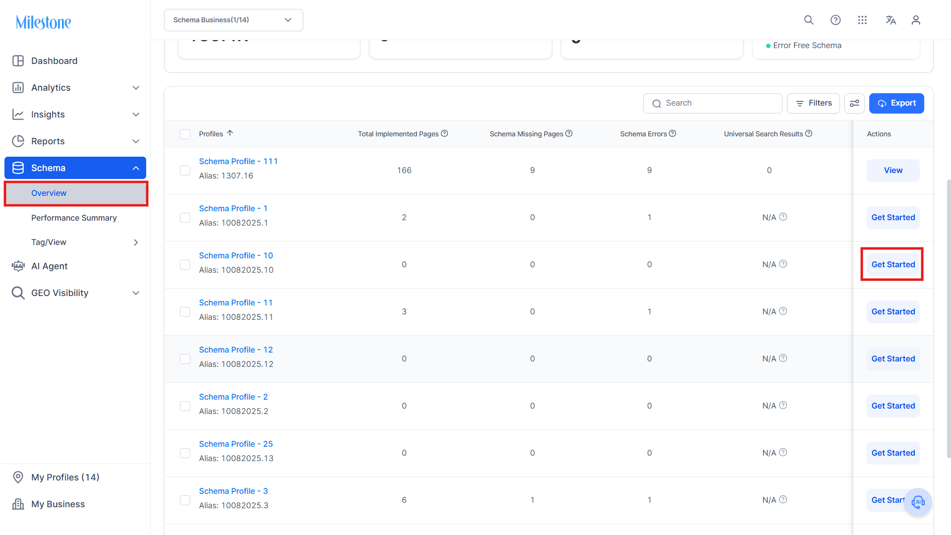Click the N/A info icon for Schema Profile - 12

[783, 358]
